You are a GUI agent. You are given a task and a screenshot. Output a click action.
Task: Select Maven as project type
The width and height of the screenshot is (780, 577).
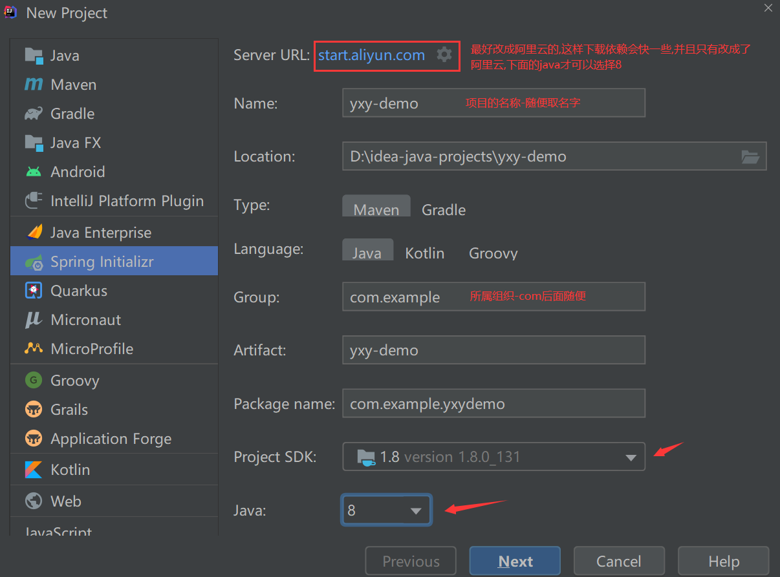(376, 206)
